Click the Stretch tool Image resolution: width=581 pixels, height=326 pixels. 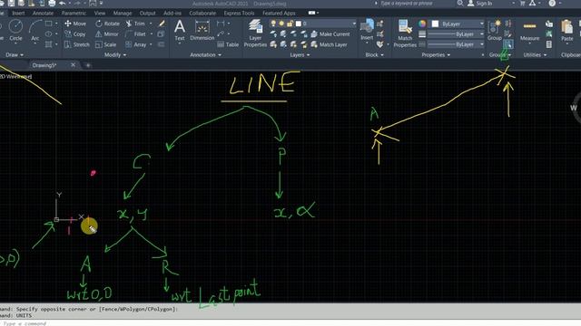pyautogui.click(x=76, y=44)
